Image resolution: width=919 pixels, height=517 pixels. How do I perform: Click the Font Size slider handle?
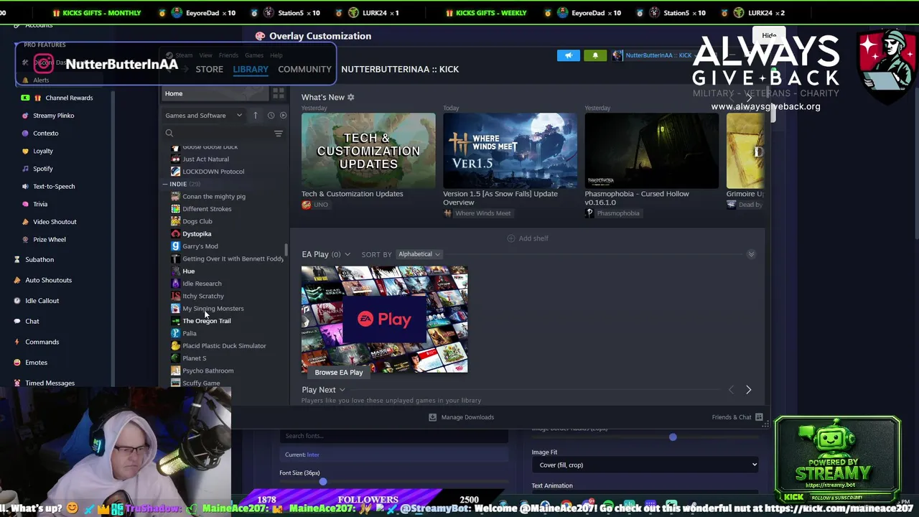[323, 482]
